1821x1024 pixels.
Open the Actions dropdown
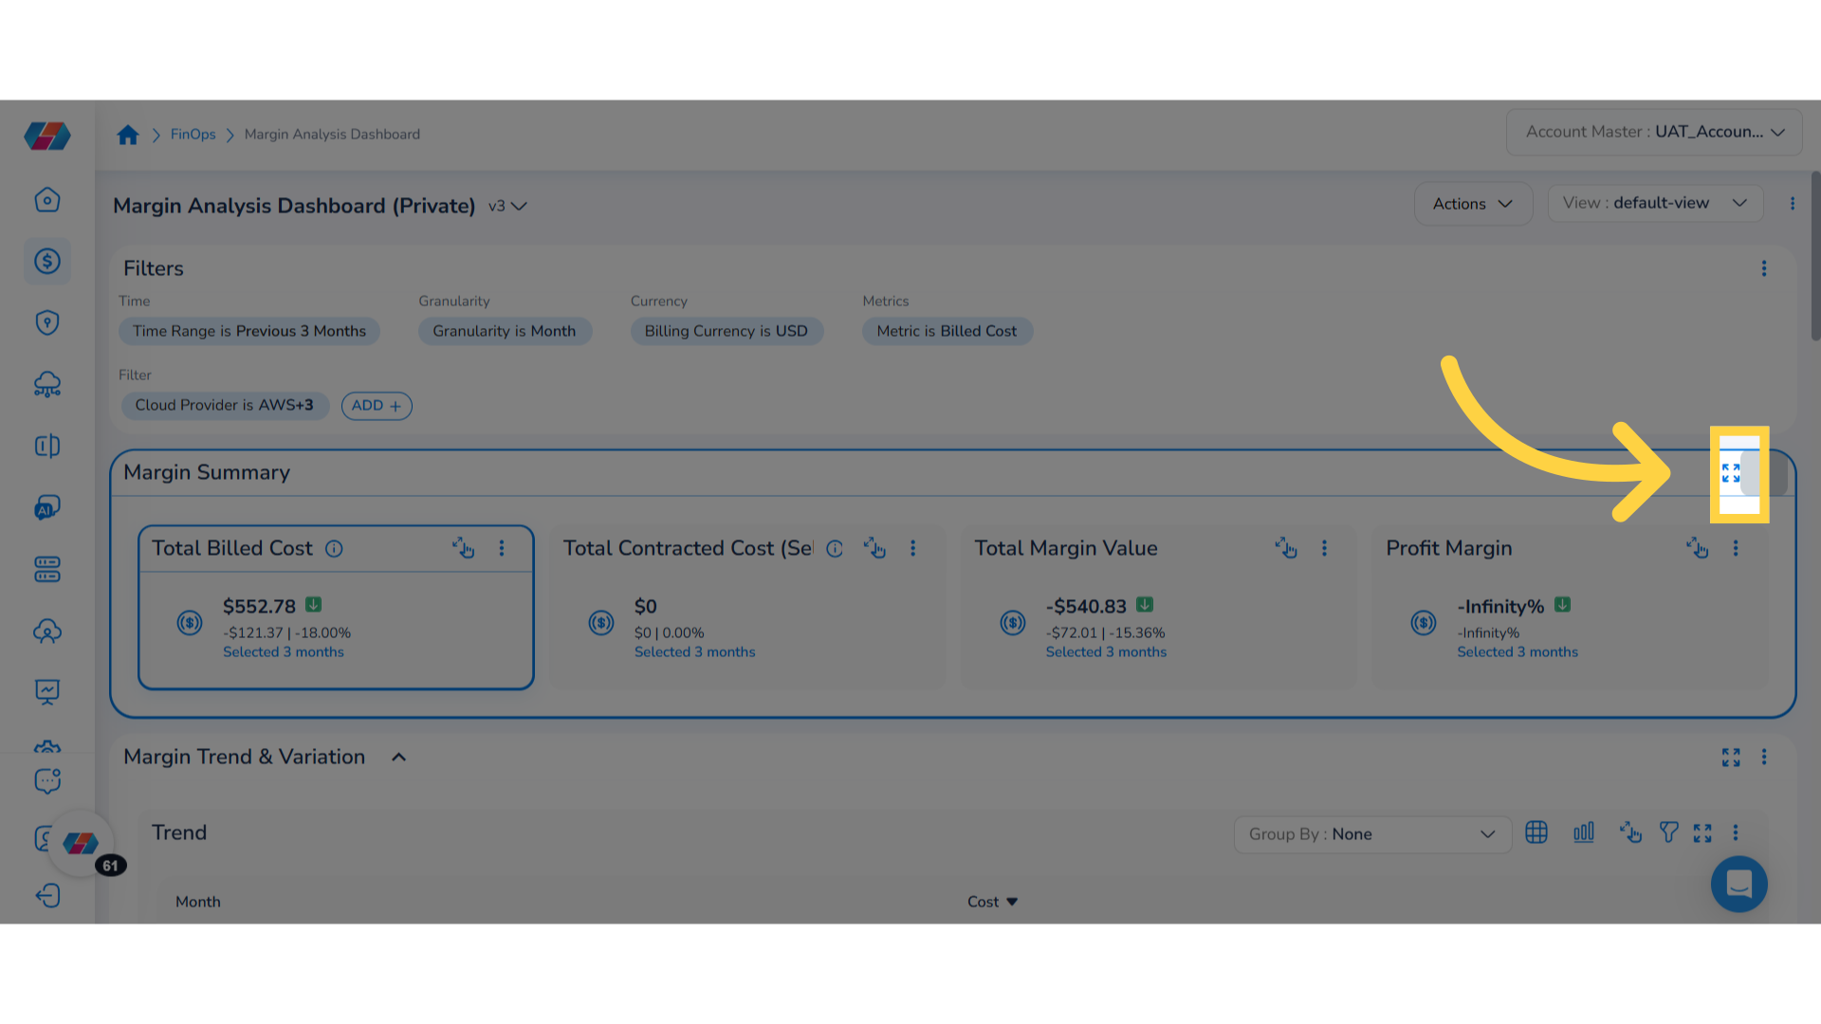(1473, 204)
